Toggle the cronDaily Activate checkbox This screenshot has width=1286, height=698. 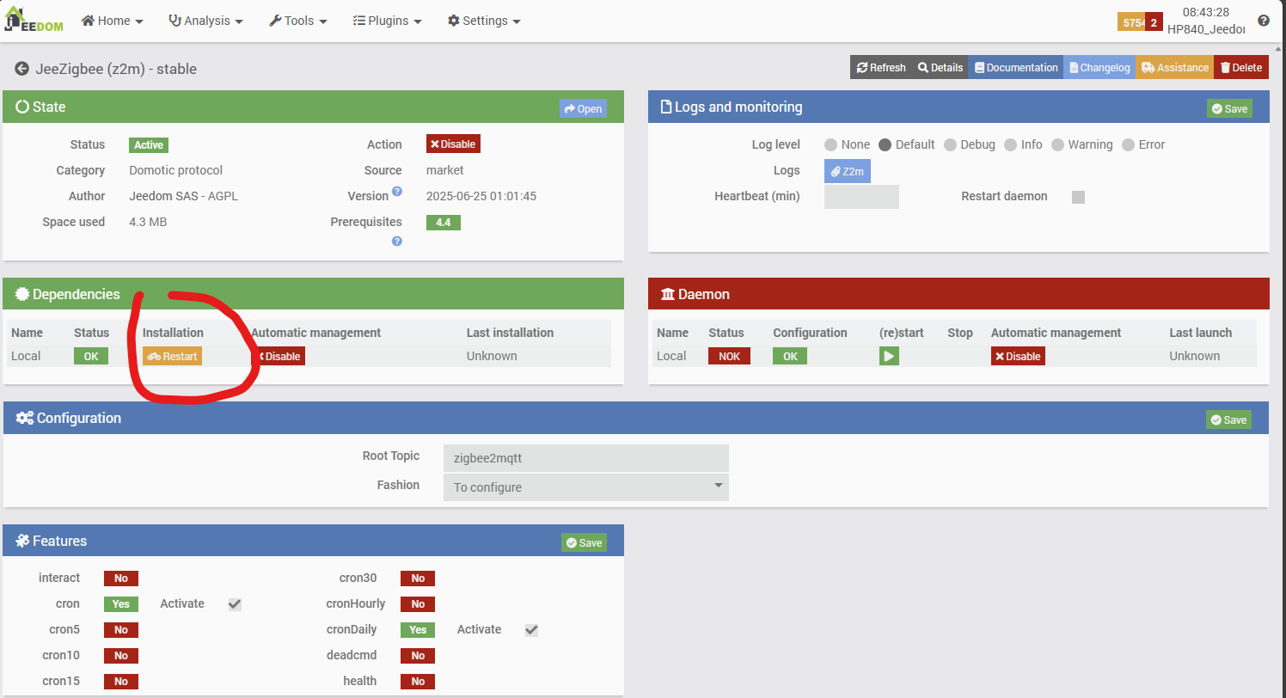tap(531, 630)
